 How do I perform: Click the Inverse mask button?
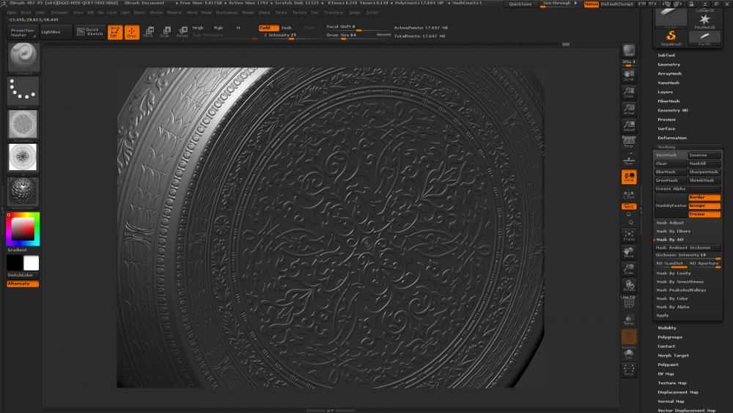tap(704, 156)
